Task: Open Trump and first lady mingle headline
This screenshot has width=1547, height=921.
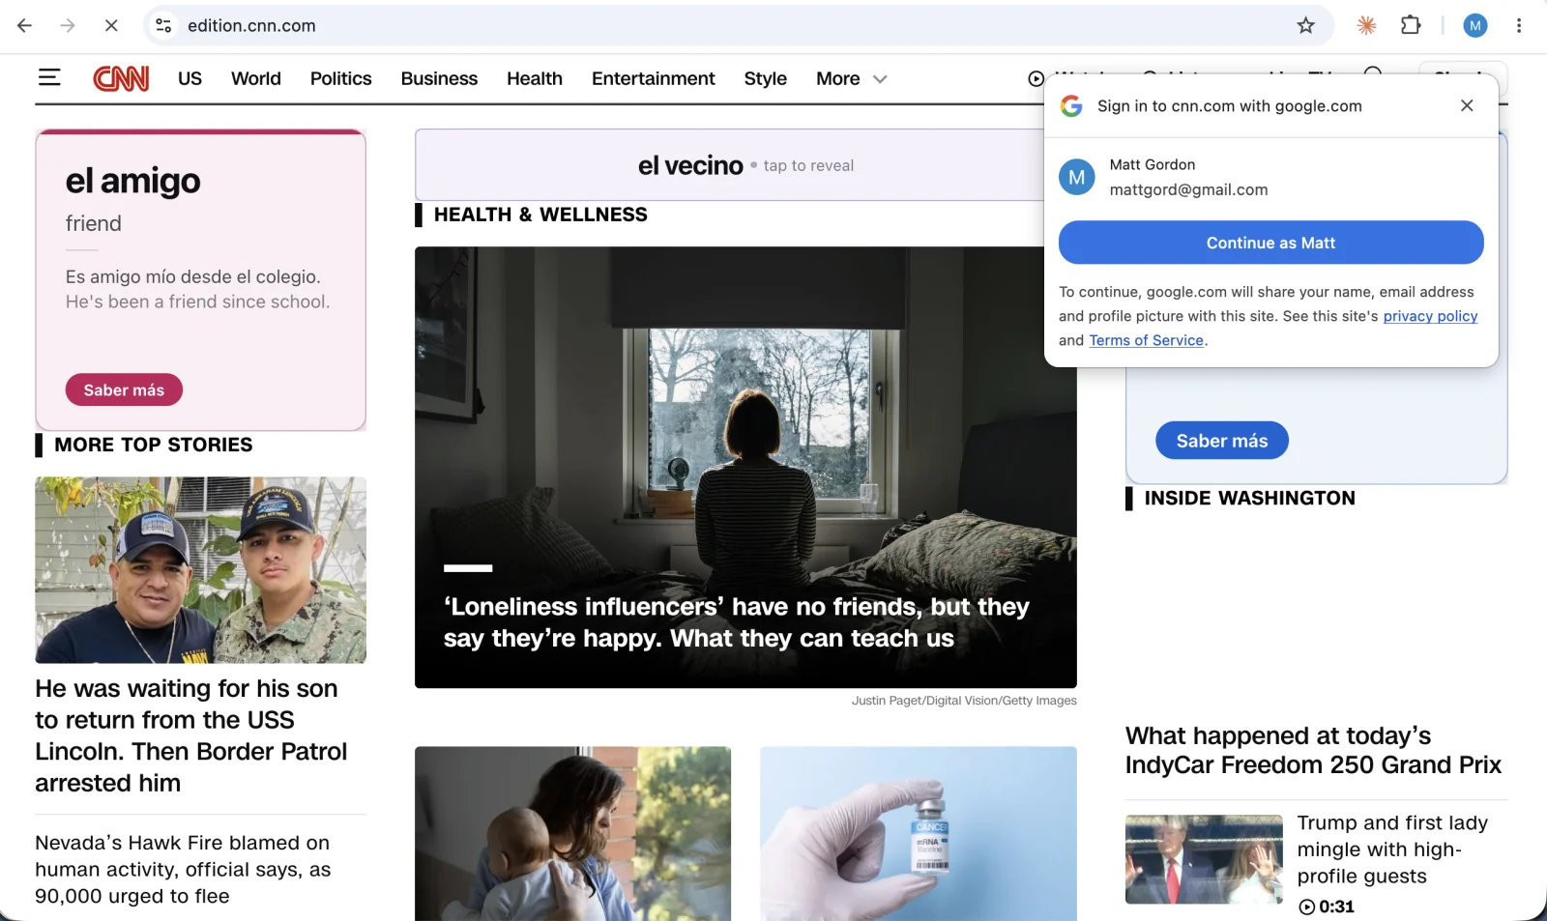Action: pyautogui.click(x=1392, y=849)
